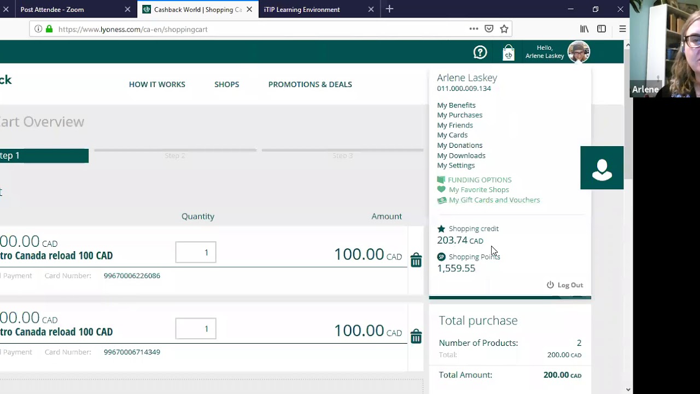Switch to iTIP Learning Environment tab

click(318, 9)
